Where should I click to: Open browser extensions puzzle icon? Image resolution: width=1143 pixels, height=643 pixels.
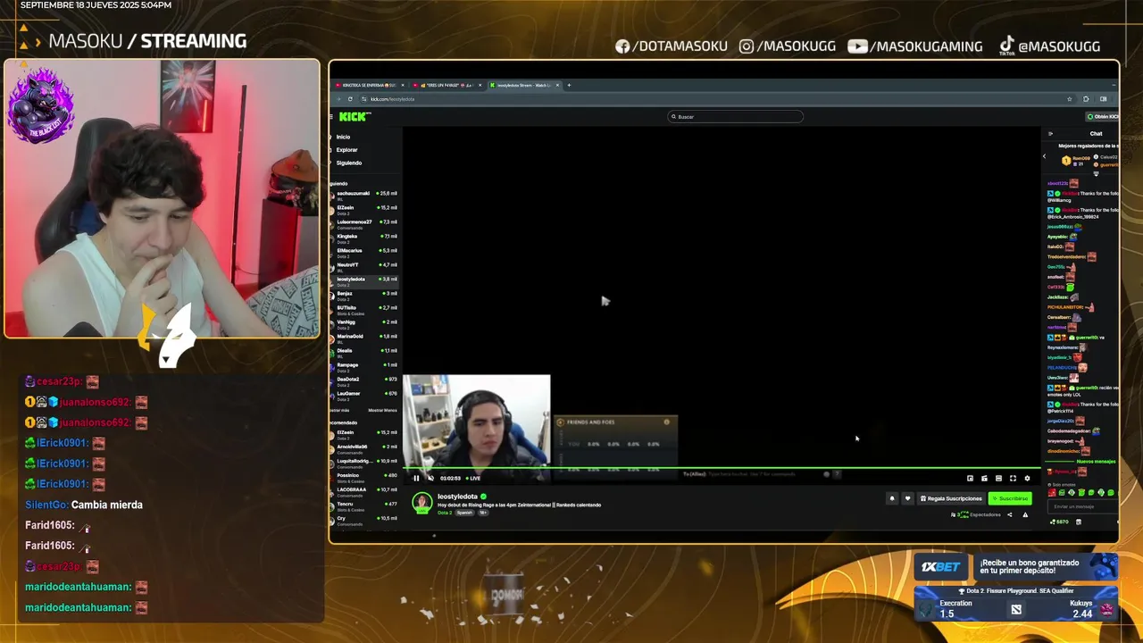(1086, 99)
